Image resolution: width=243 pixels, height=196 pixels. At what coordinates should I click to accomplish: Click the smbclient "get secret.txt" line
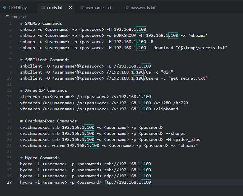click(x=114, y=78)
